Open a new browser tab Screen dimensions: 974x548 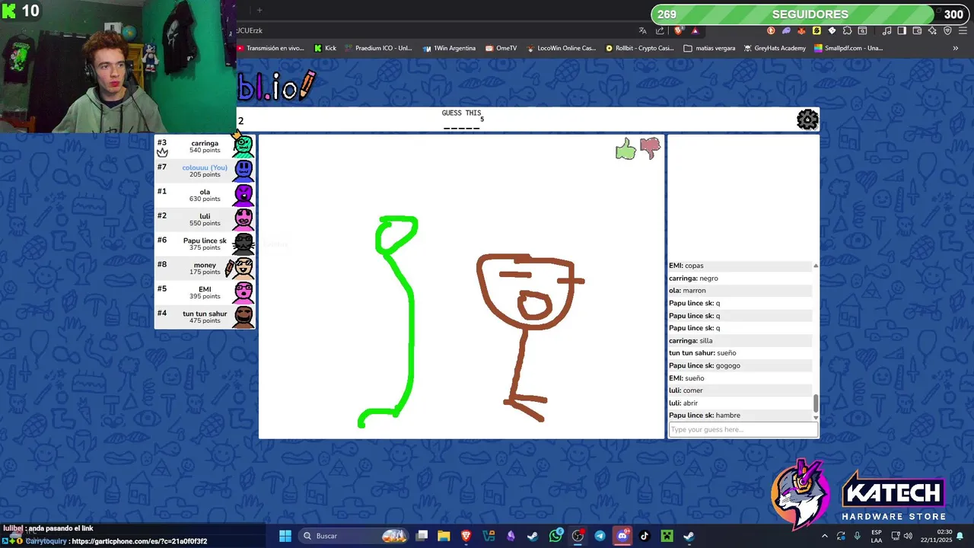click(259, 10)
